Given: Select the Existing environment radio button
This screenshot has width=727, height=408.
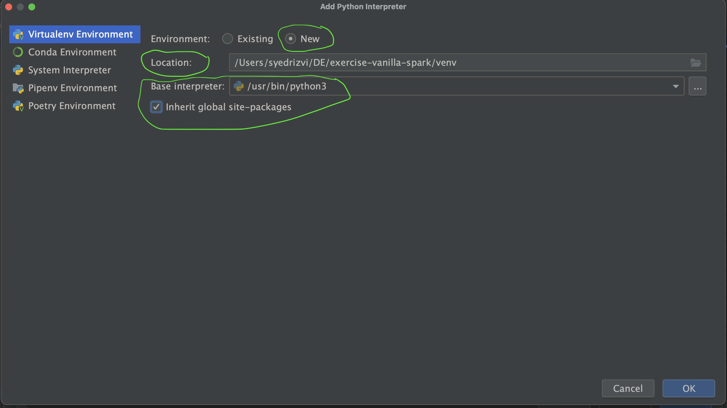Looking at the screenshot, I should point(227,39).
